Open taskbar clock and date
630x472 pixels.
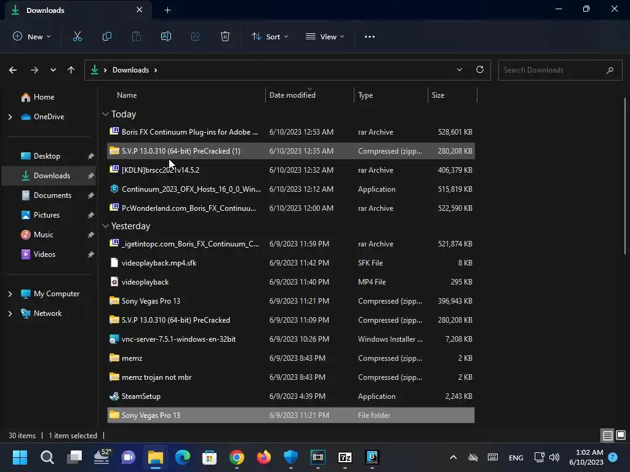pos(586,457)
